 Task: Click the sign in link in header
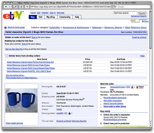point(53,13)
